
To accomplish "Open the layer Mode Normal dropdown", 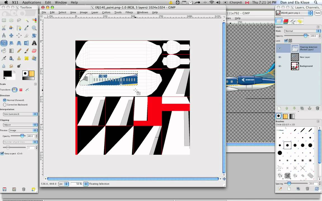I will [302, 31].
